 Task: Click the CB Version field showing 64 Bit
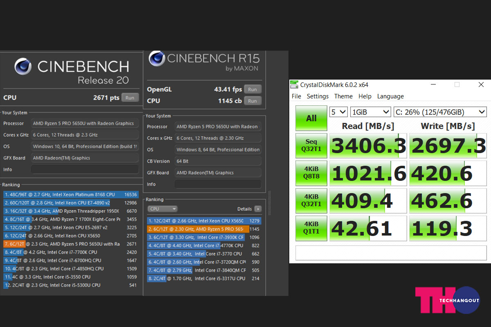218,161
